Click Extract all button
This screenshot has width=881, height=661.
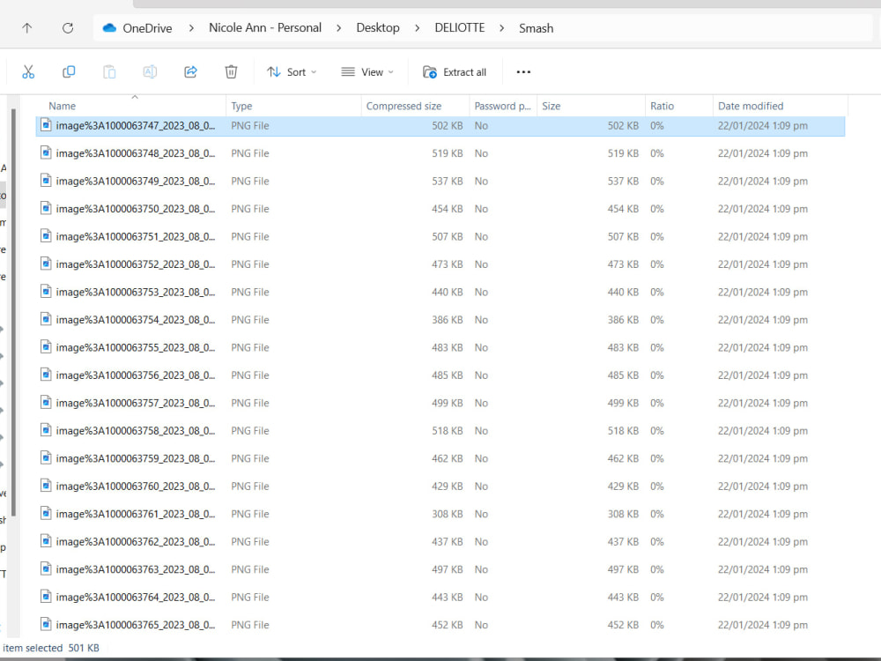tap(455, 72)
